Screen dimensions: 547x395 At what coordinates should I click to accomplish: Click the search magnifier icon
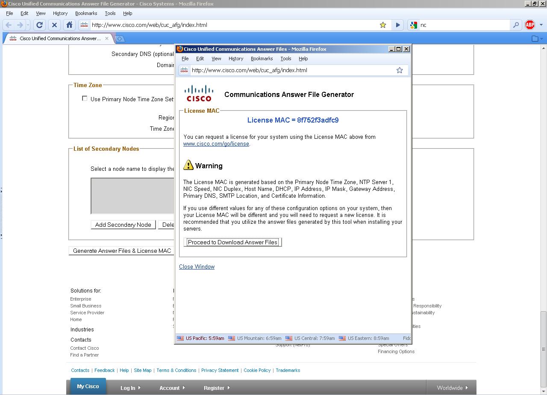[x=516, y=25]
